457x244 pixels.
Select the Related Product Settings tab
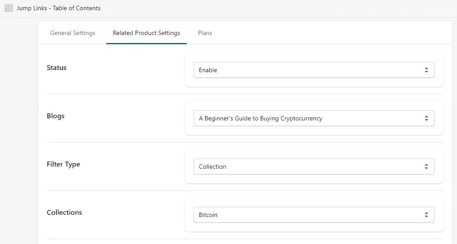[147, 33]
